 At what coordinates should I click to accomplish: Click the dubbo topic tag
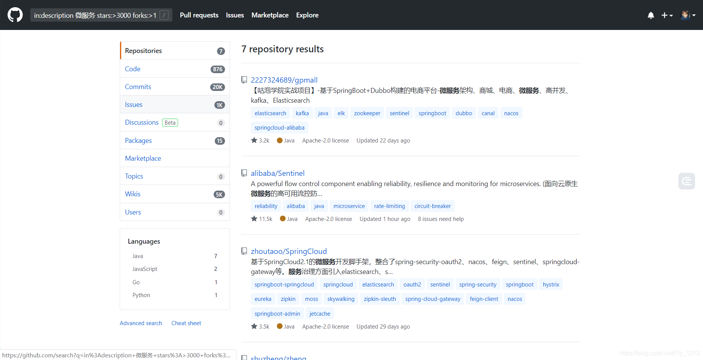464,113
